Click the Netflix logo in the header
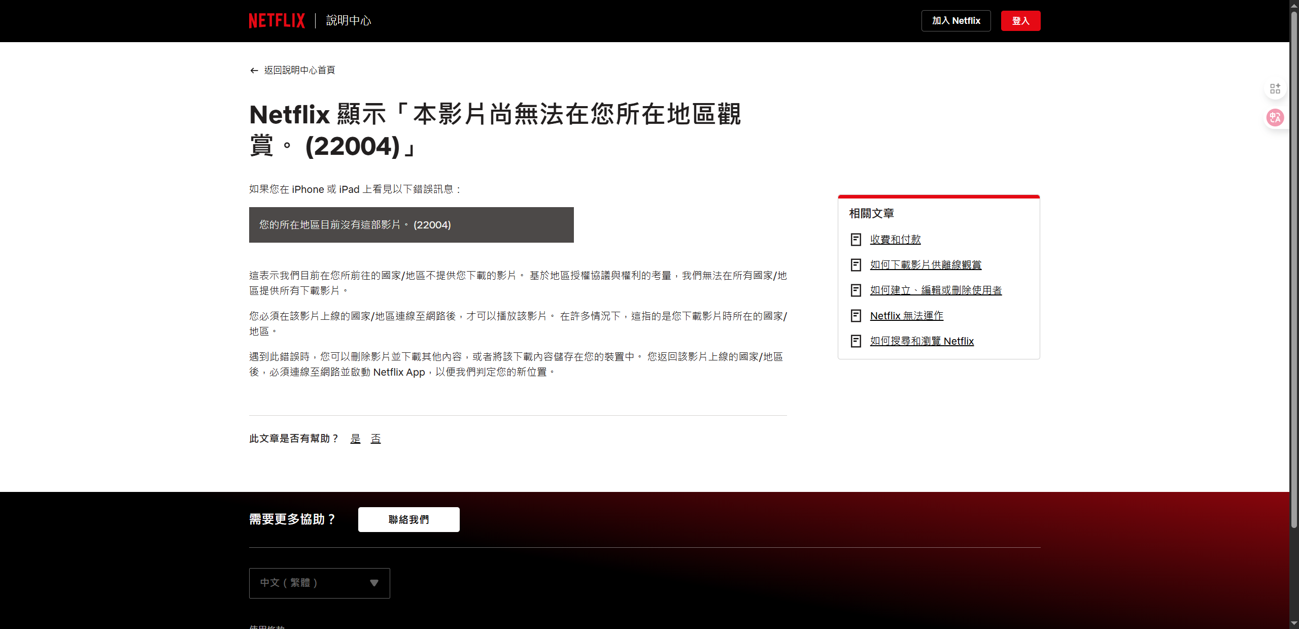The width and height of the screenshot is (1299, 629). point(277,21)
